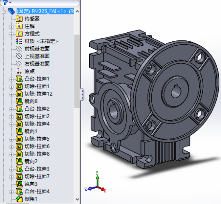Click the RV025_FAI part component icon

11,11
